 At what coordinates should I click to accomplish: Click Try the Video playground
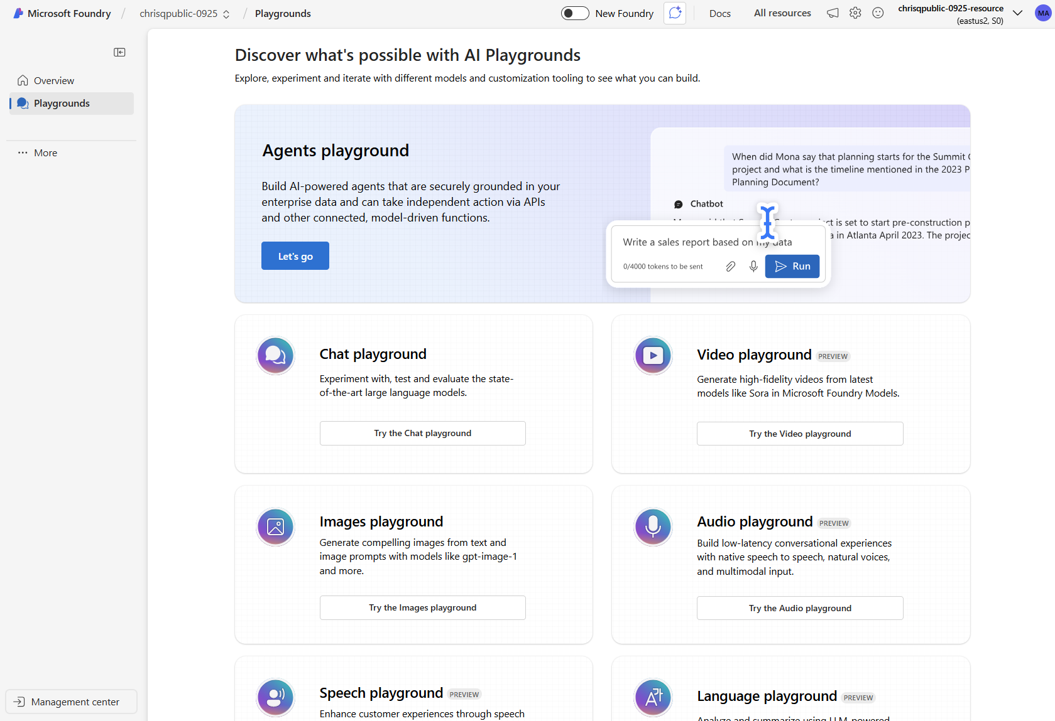(x=800, y=434)
